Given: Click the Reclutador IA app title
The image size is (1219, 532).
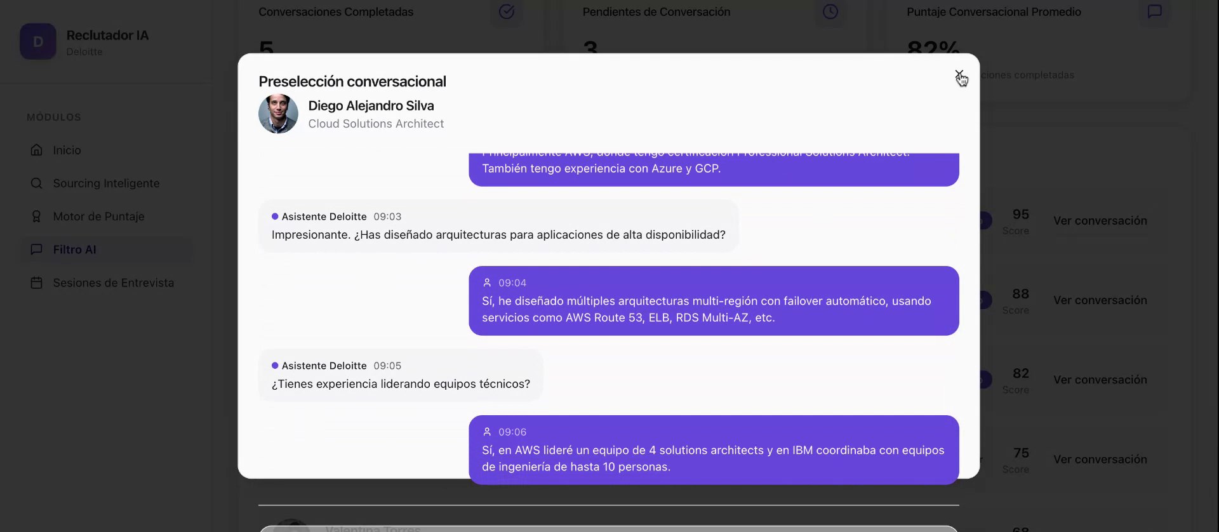Looking at the screenshot, I should (x=107, y=36).
